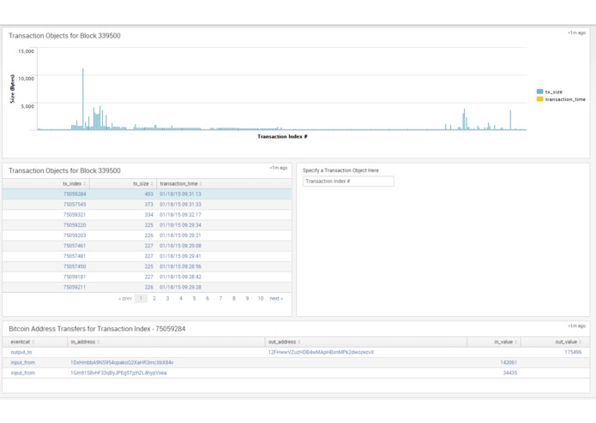Select transaction index 75057461
Screen dimensions: 596x423
coord(75,246)
